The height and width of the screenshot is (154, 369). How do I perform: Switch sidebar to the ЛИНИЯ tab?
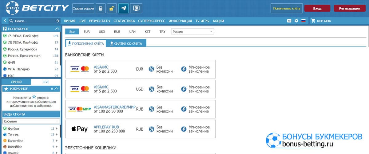[x=16, y=82]
